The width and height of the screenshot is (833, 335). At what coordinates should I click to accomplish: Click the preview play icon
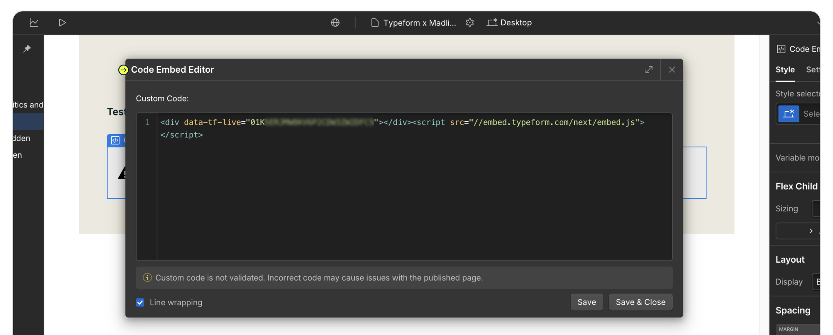(62, 23)
